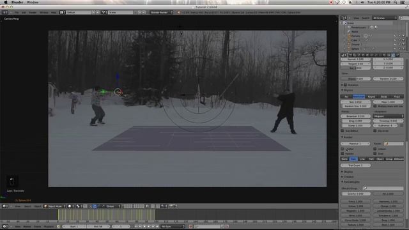The height and width of the screenshot is (230, 409).
Task: Open the Physics properties tab icon
Action: (397, 55)
